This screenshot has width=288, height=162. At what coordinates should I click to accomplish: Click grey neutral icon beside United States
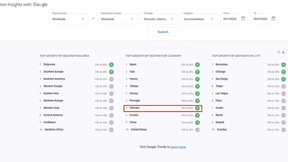pos(197,130)
